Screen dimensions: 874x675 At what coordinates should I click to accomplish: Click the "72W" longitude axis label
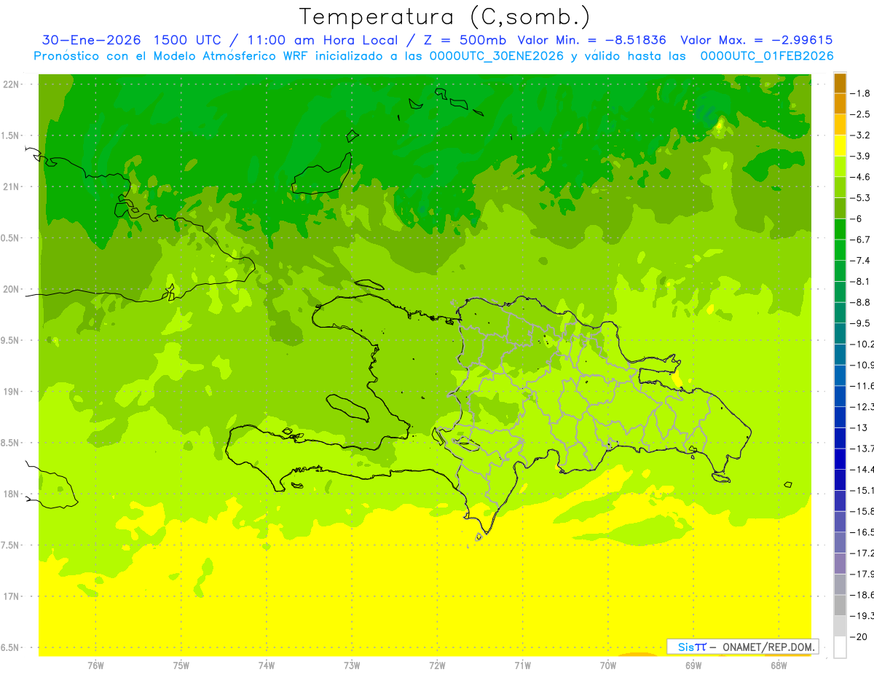pos(438,665)
